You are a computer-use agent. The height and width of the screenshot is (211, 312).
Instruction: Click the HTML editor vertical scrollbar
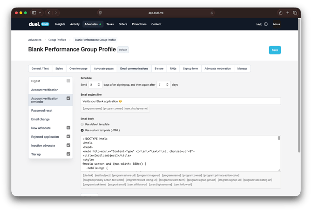[x=279, y=139]
